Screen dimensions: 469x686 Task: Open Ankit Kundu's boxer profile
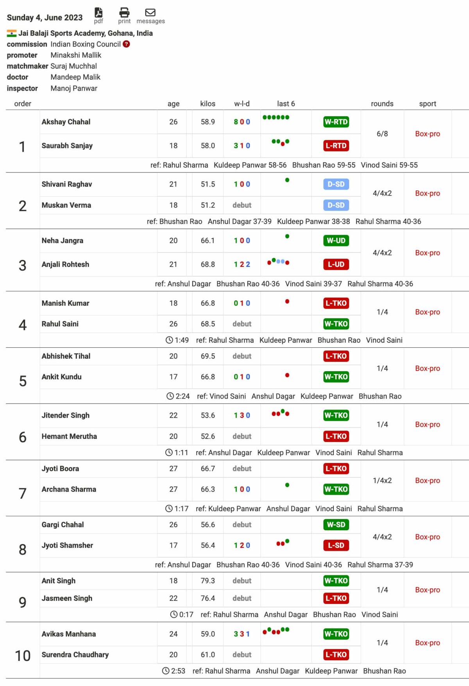coord(62,377)
